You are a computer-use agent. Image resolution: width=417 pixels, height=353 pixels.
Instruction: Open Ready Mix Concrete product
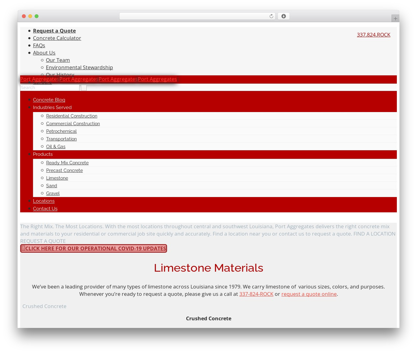click(x=67, y=163)
